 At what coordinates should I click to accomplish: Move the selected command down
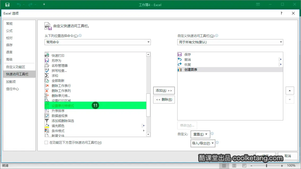pyautogui.click(x=290, y=100)
